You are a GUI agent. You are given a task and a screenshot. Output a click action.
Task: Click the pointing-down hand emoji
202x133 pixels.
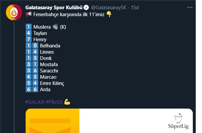pyautogui.click(x=109, y=14)
